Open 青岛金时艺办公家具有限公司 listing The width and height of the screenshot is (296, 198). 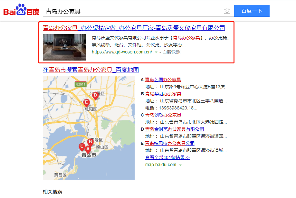click(x=174, y=129)
